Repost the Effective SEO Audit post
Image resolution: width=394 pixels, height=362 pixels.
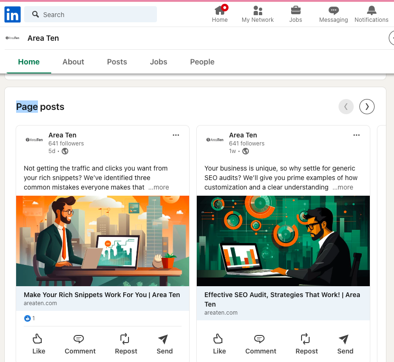click(306, 344)
